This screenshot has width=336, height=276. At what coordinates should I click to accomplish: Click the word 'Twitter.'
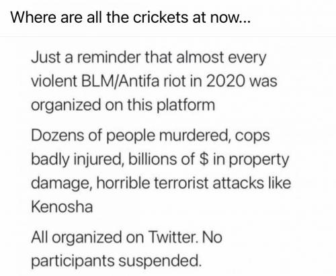click(173, 237)
